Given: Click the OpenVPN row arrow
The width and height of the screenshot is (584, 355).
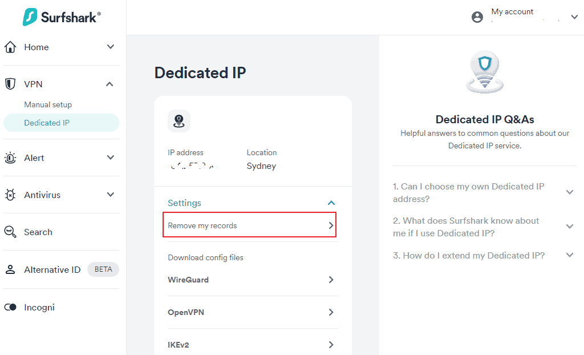Looking at the screenshot, I should 331,312.
